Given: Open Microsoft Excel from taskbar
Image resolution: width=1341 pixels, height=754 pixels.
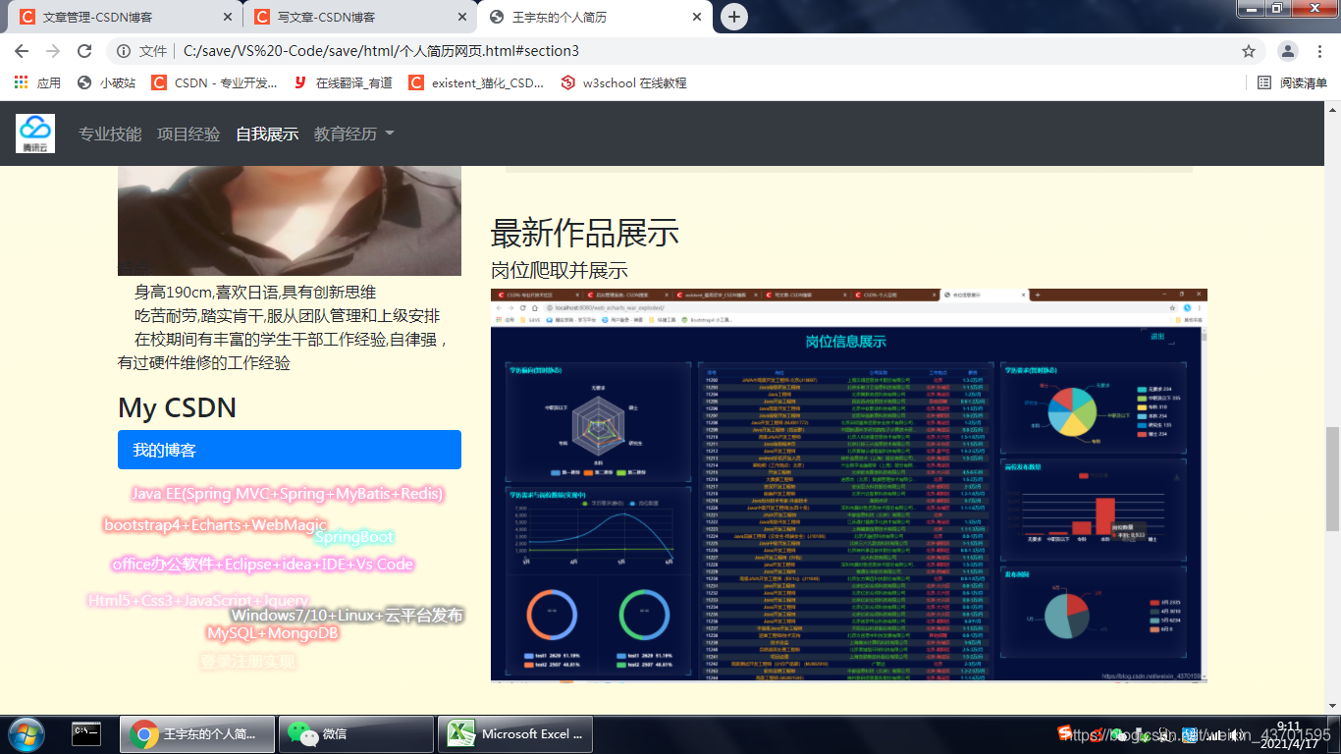Looking at the screenshot, I should 514,734.
